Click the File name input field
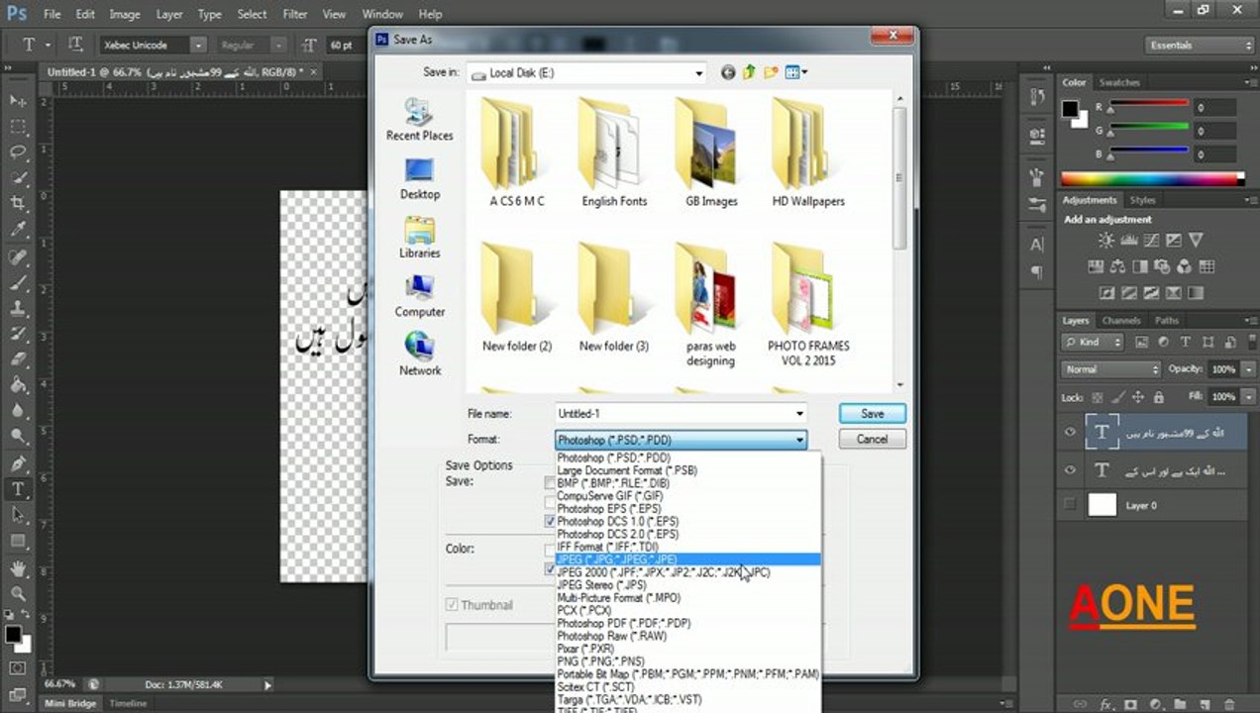Image resolution: width=1260 pixels, height=713 pixels. (x=674, y=414)
